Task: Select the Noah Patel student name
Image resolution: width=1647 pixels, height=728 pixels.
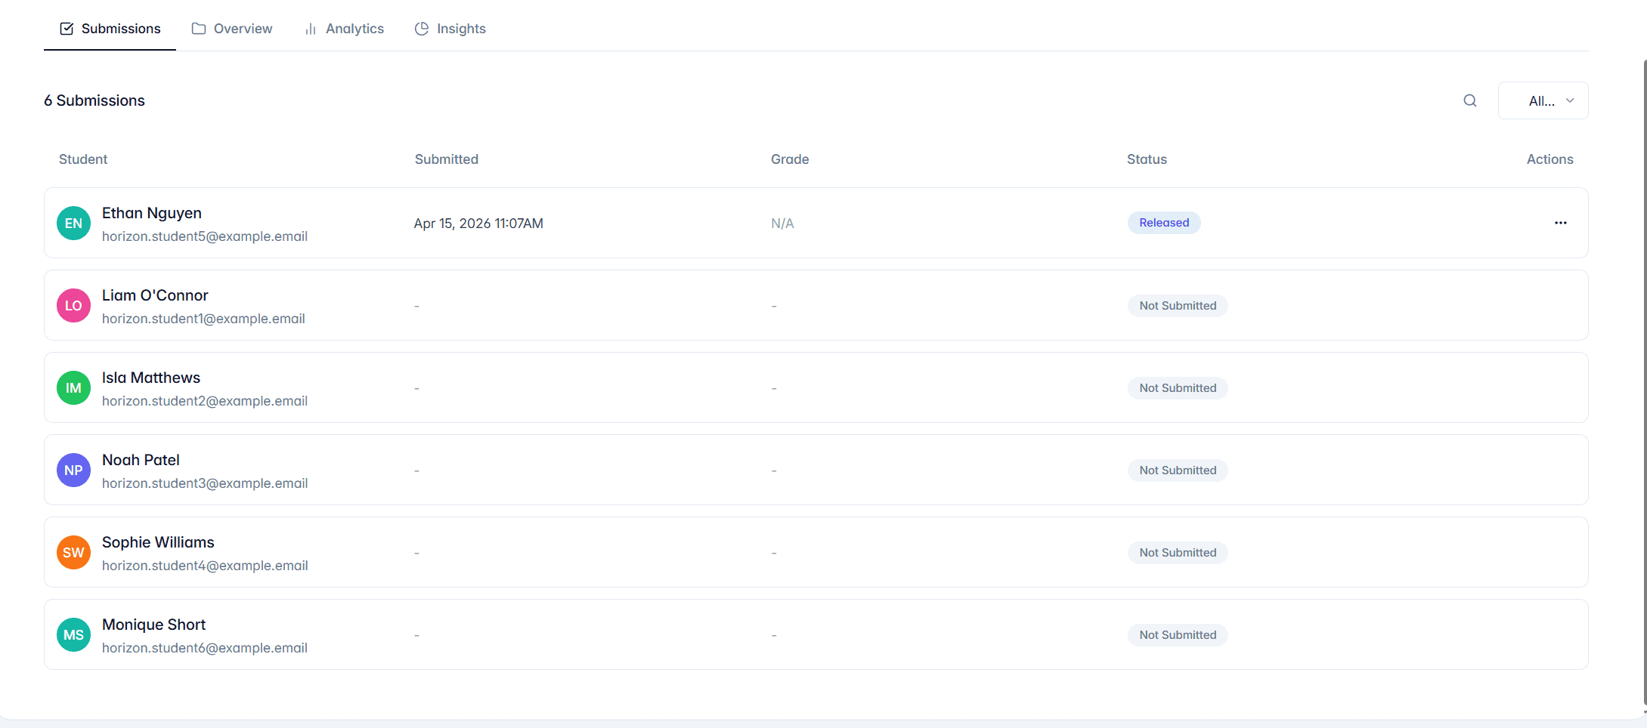Action: (141, 460)
